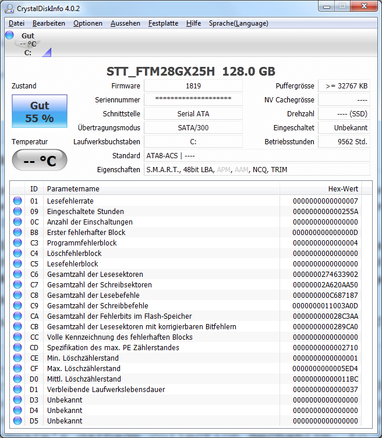The height and width of the screenshot is (438, 382).
Task: Click the CrystalDiskInfo title bar app icon
Action: click(x=9, y=8)
